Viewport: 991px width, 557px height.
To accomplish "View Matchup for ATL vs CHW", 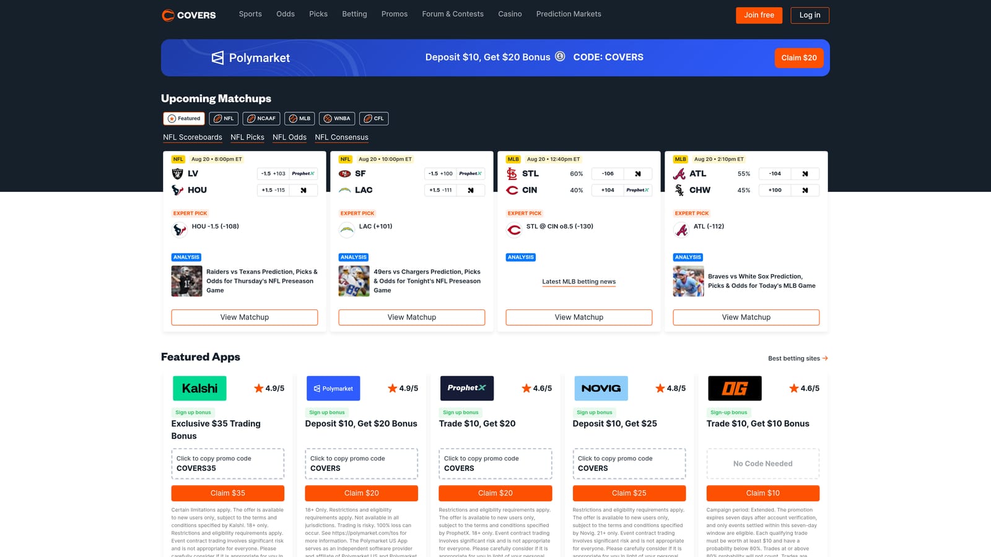I will pyautogui.click(x=746, y=317).
